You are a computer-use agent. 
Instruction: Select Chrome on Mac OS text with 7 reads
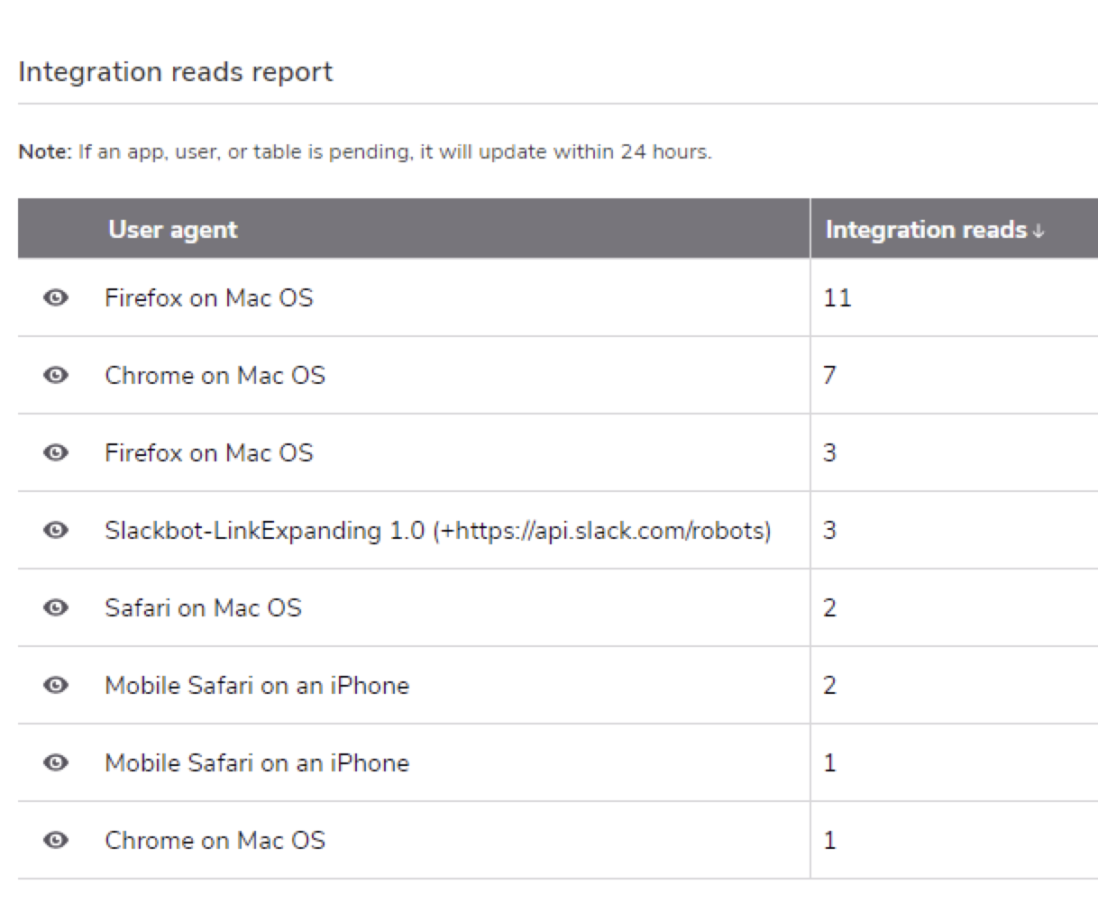pyautogui.click(x=215, y=376)
